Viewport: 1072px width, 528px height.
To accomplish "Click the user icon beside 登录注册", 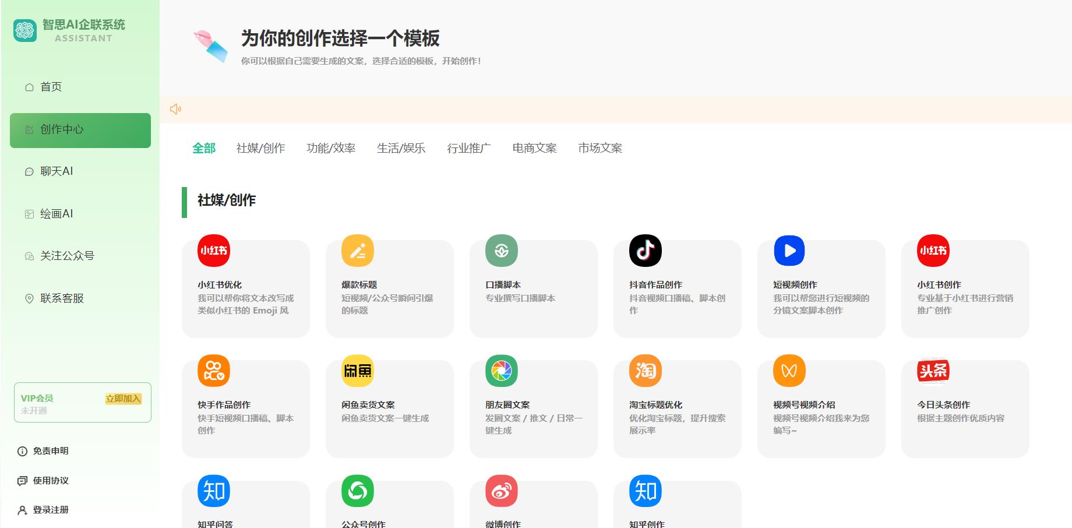I will 23,510.
